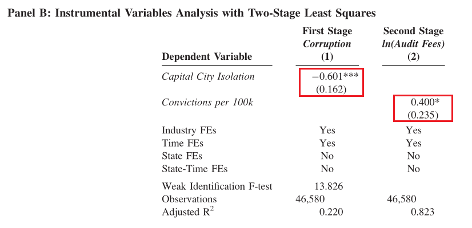Click the State FEs row label
This screenshot has width=472, height=228.
point(182,156)
